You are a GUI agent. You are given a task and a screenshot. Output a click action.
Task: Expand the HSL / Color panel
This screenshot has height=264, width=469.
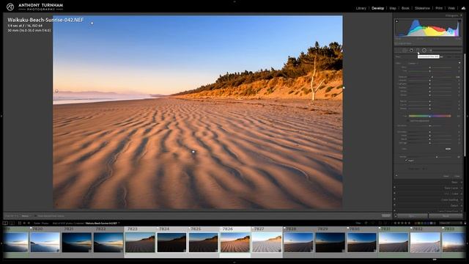(x=461, y=194)
